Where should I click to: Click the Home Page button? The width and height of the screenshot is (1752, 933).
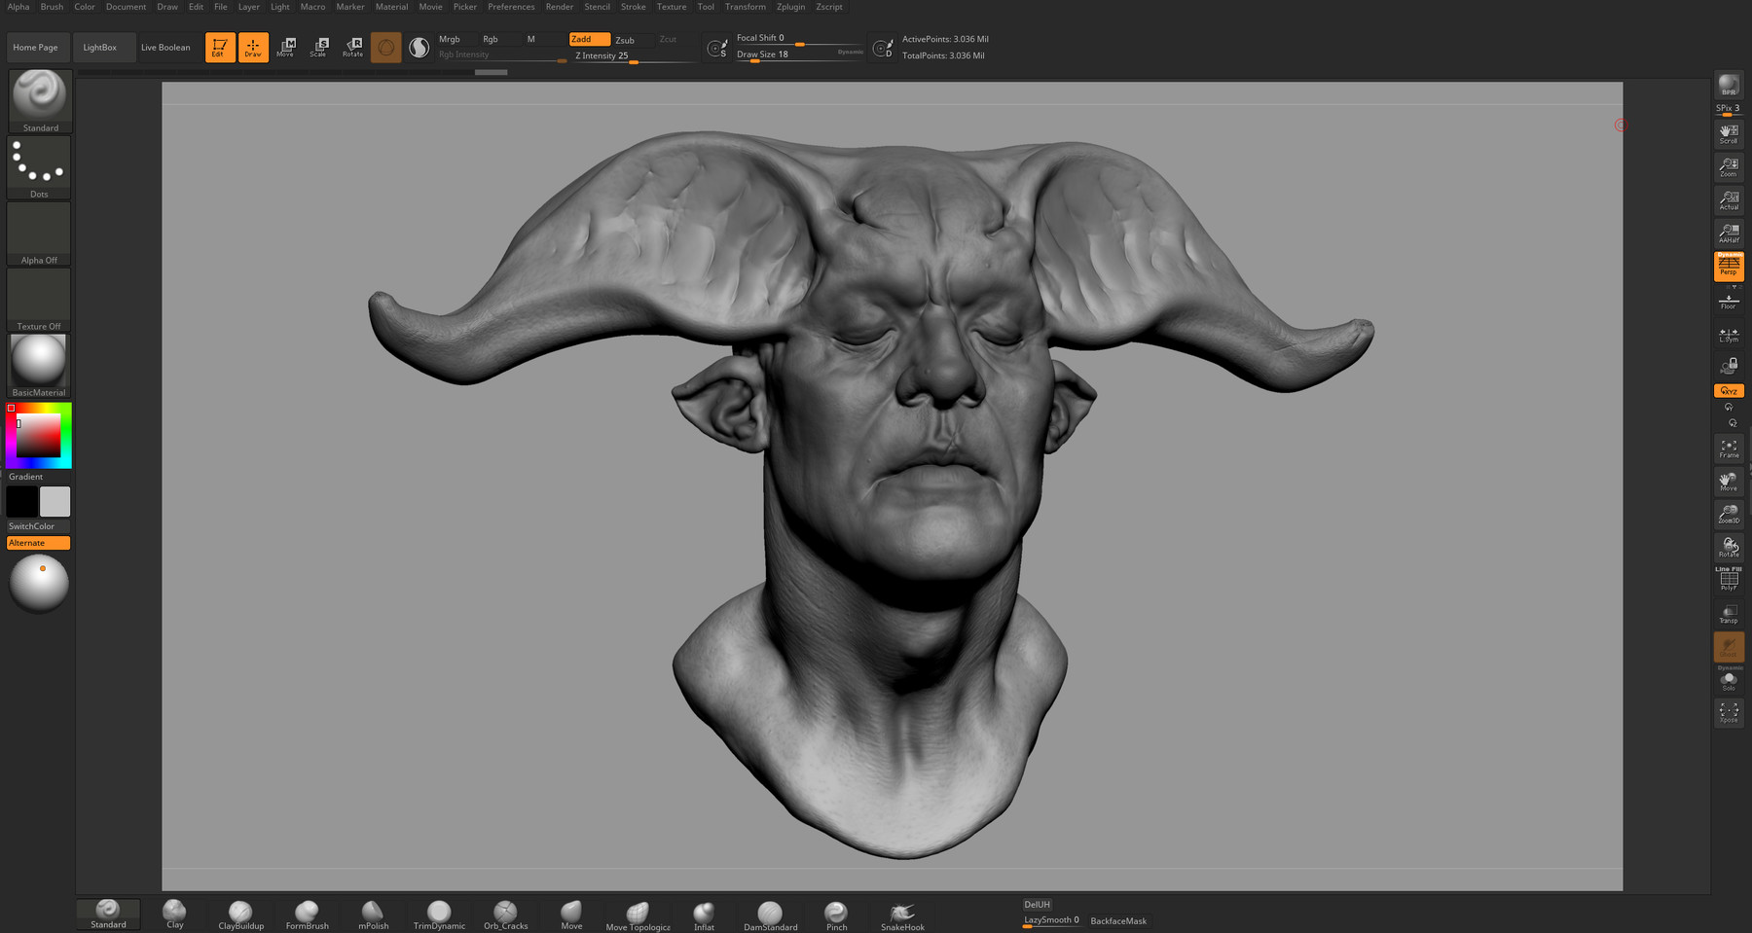[x=38, y=46]
